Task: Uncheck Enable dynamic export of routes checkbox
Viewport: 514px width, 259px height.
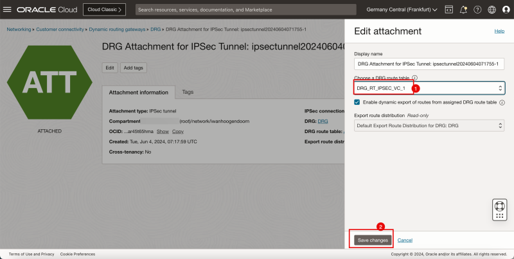Action: [x=357, y=102]
